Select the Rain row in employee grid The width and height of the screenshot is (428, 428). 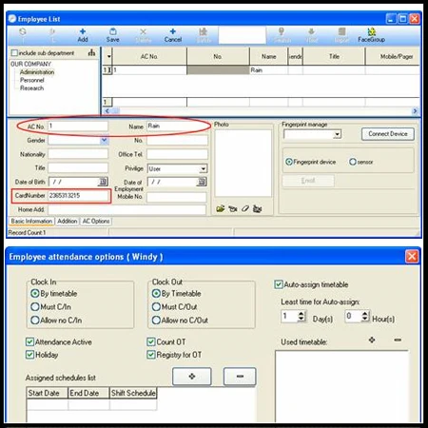[x=261, y=70]
